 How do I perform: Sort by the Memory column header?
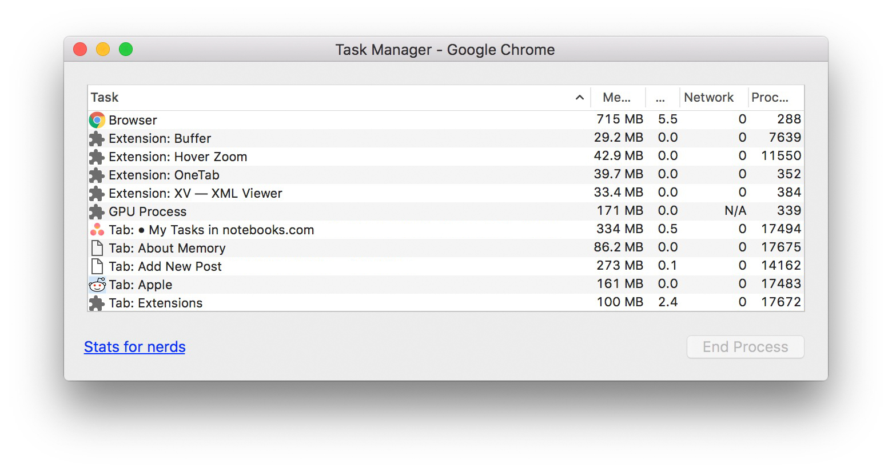[618, 98]
